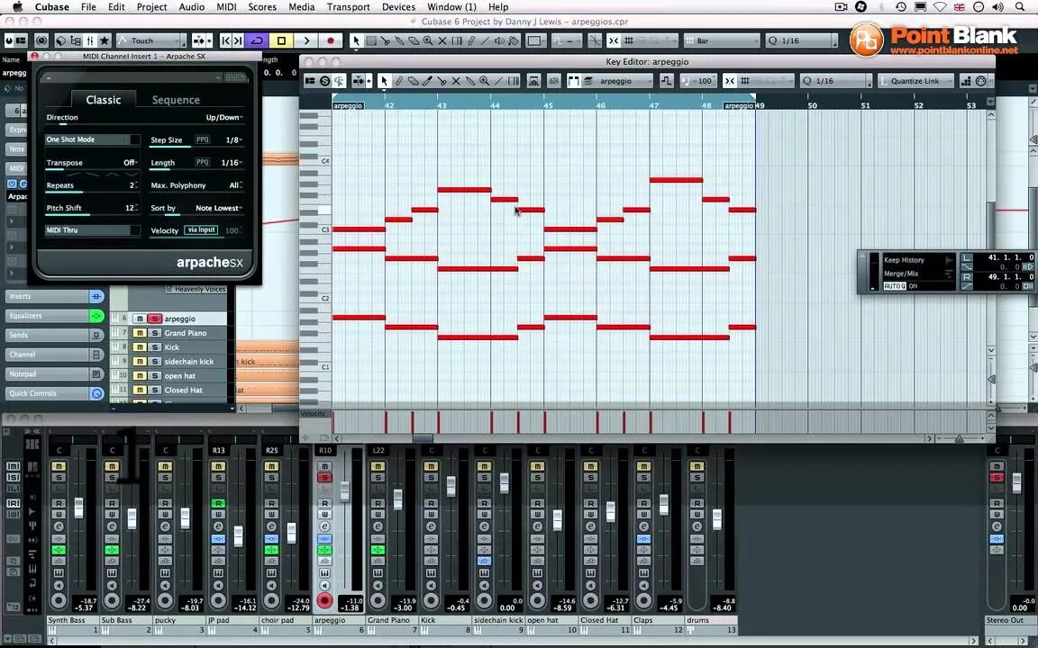Toggle Acoustic Feedback speaker icon in Key Editor
This screenshot has height=648, width=1038.
(x=339, y=81)
